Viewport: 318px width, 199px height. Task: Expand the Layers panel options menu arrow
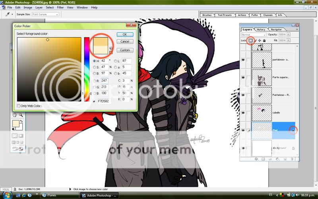pos(297,29)
